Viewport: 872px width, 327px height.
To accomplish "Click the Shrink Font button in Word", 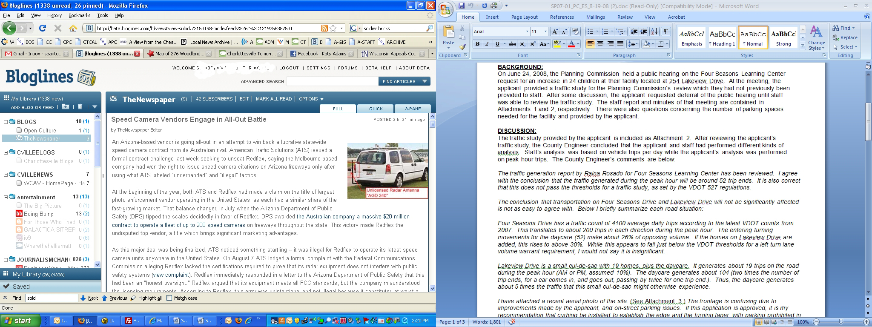I will [x=564, y=32].
